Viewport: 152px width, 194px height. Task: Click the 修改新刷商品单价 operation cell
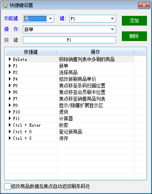point(96,79)
